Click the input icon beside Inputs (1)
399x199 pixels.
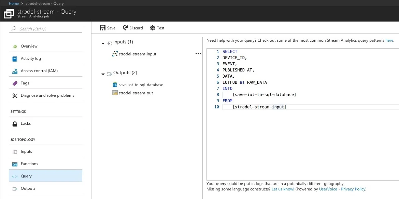110,43
